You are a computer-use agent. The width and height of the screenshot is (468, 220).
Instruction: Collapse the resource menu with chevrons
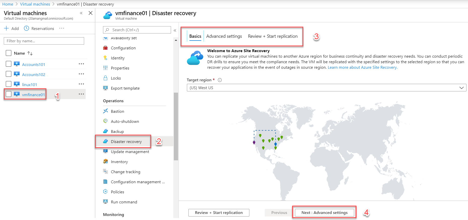[x=175, y=30]
